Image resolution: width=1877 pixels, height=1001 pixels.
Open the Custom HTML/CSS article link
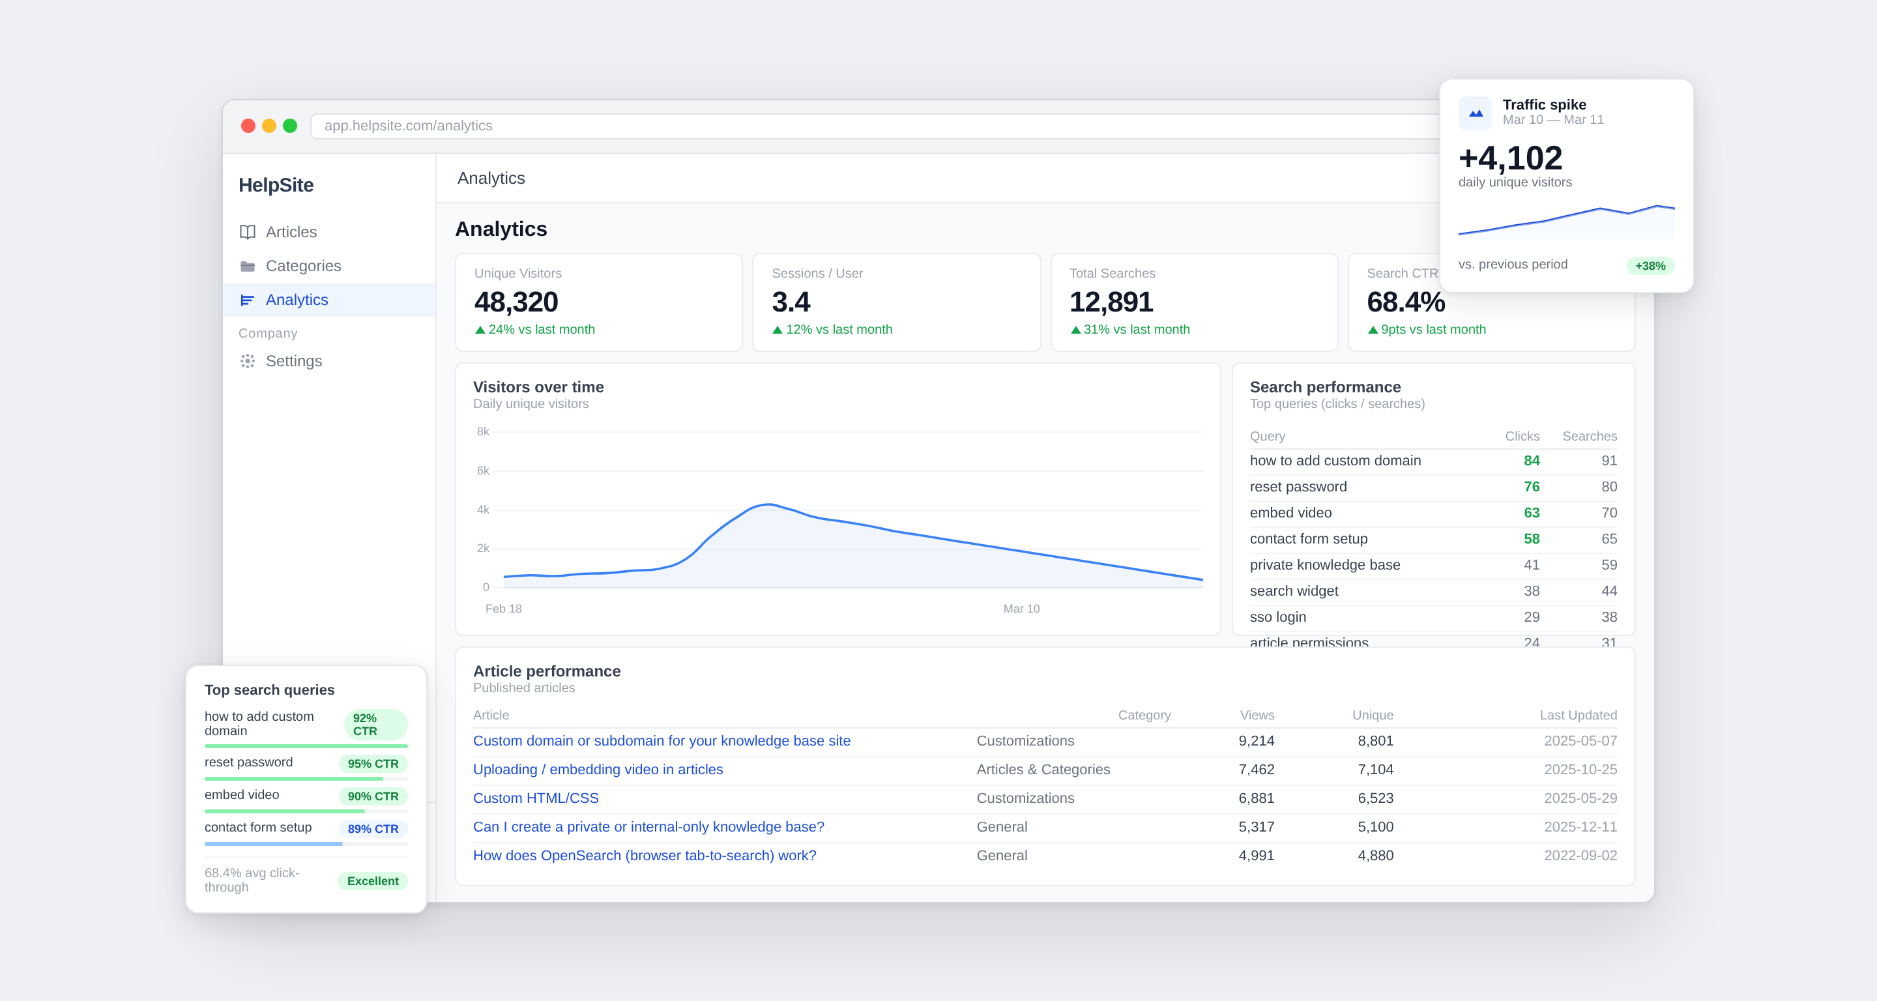[x=536, y=798]
